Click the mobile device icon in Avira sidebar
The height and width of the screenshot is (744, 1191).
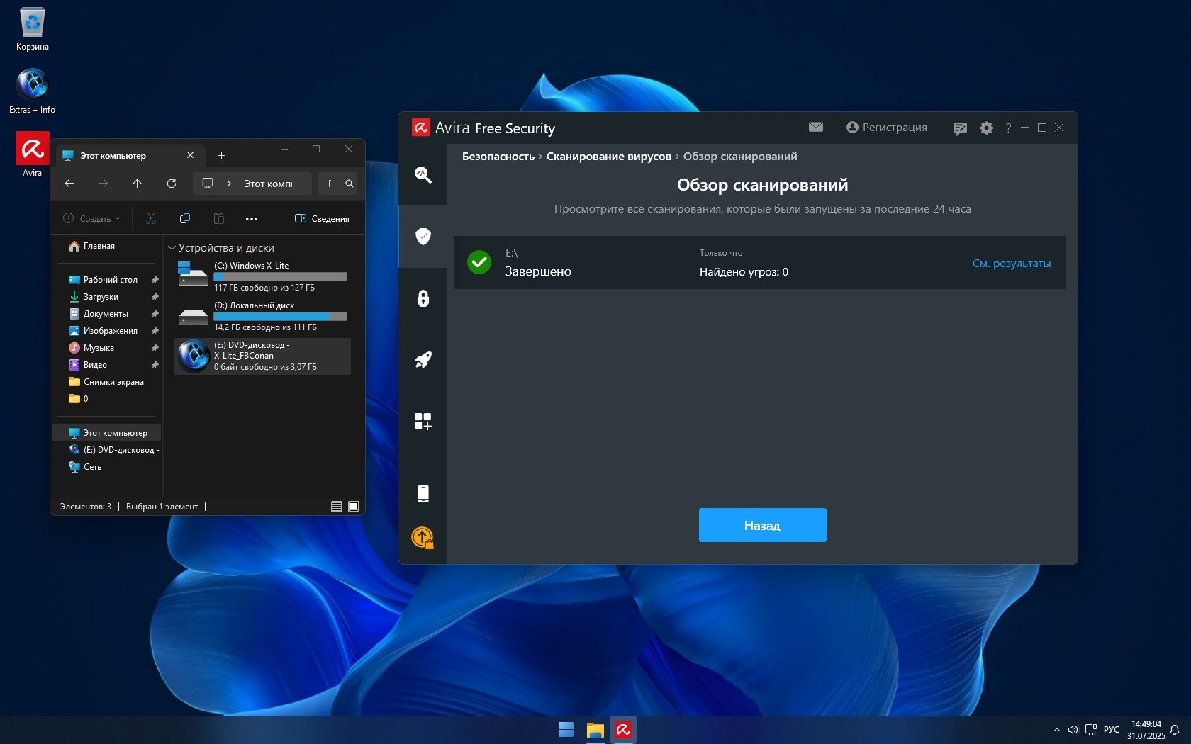click(x=423, y=493)
